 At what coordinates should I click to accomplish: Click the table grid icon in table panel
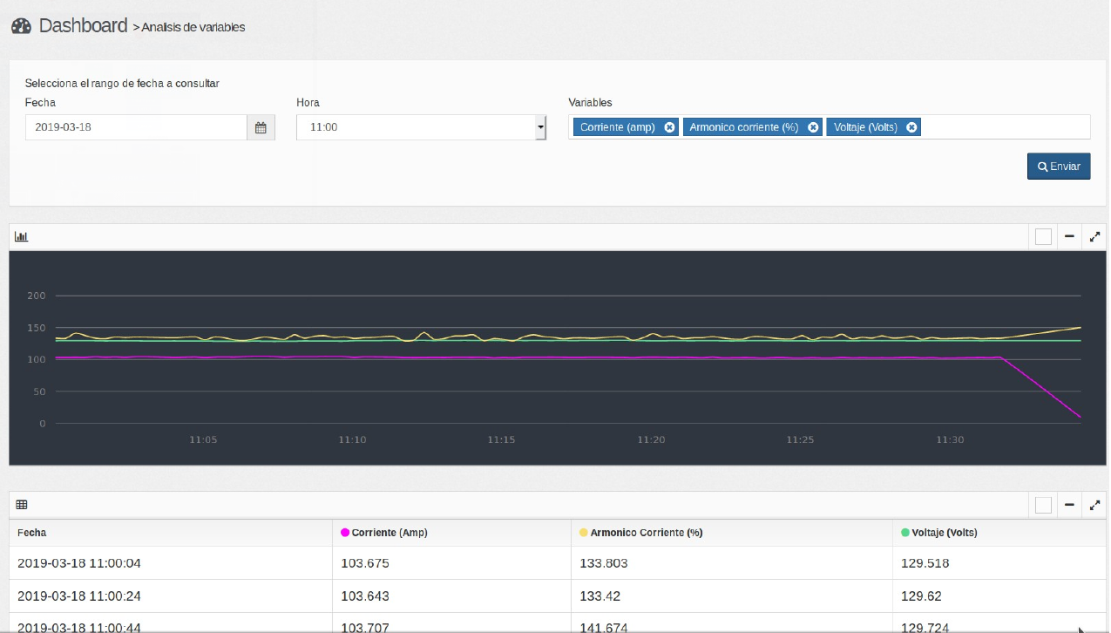point(22,504)
